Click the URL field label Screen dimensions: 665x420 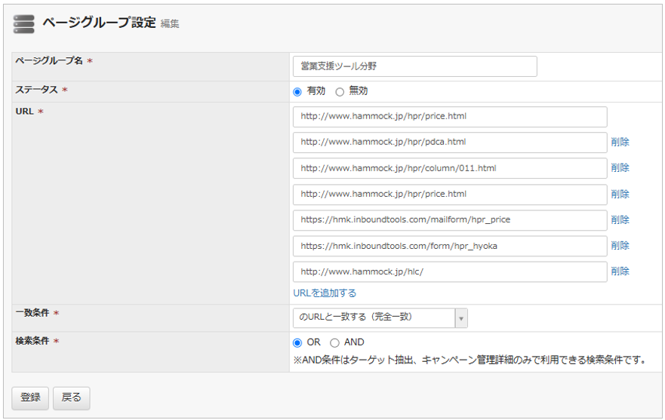click(x=25, y=112)
